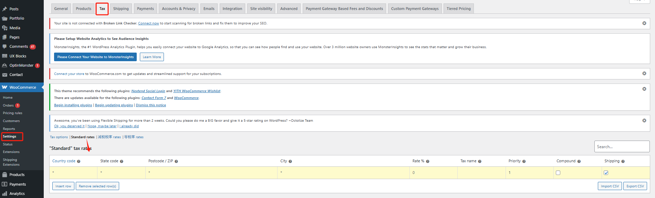
Task: Uncheck the Shipping checkbox in tax row
Action: [606, 173]
